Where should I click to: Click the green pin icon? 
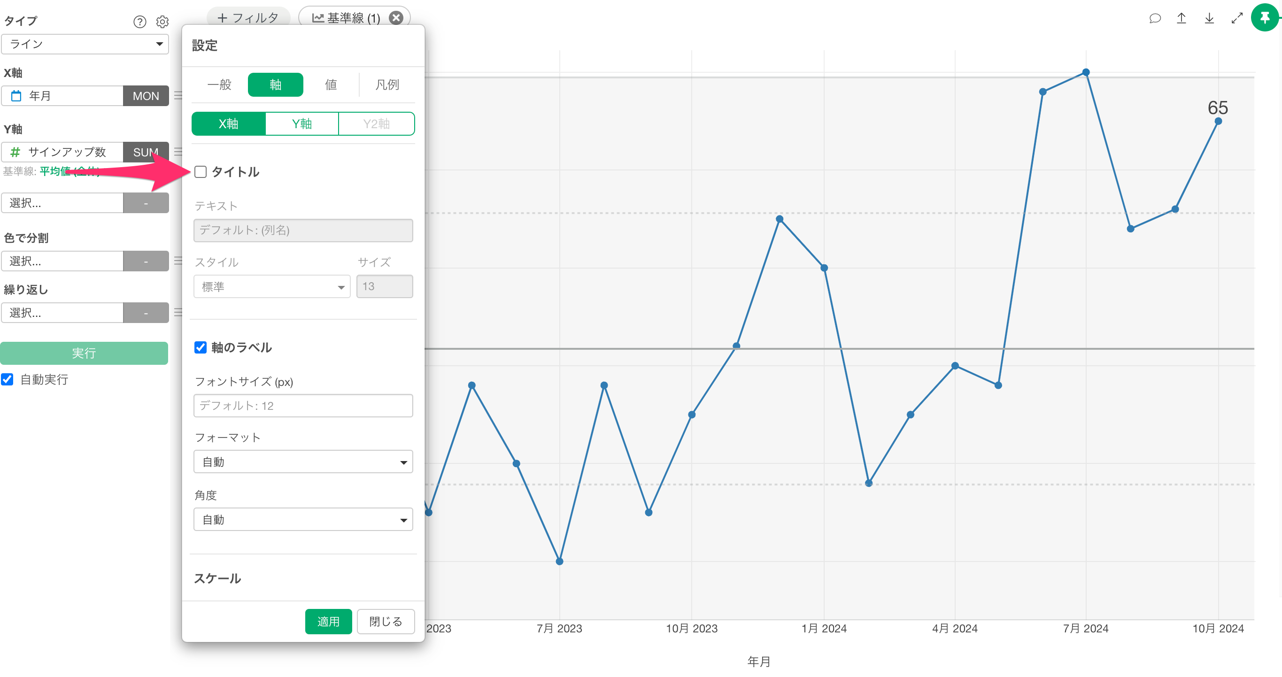coord(1265,18)
